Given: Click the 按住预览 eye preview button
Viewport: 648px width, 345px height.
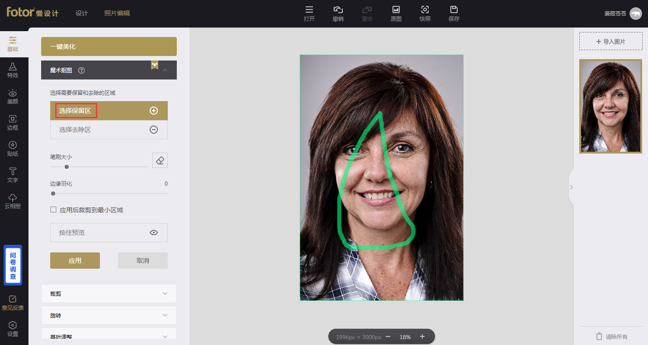Looking at the screenshot, I should click(109, 233).
